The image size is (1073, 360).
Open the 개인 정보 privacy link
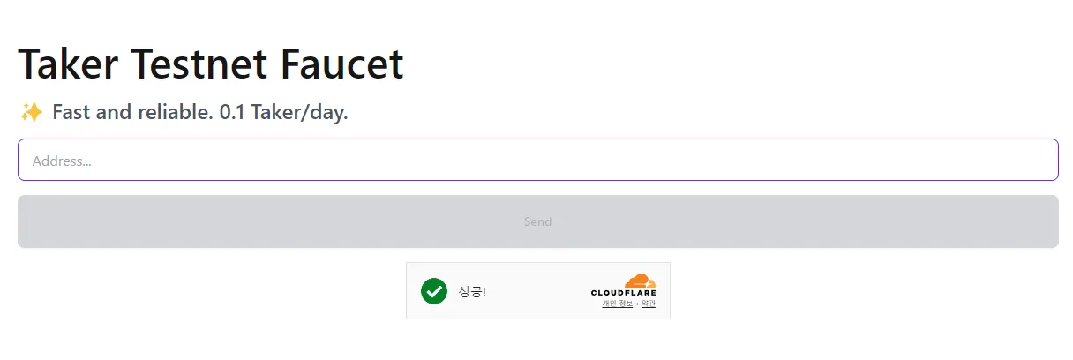[x=617, y=304]
